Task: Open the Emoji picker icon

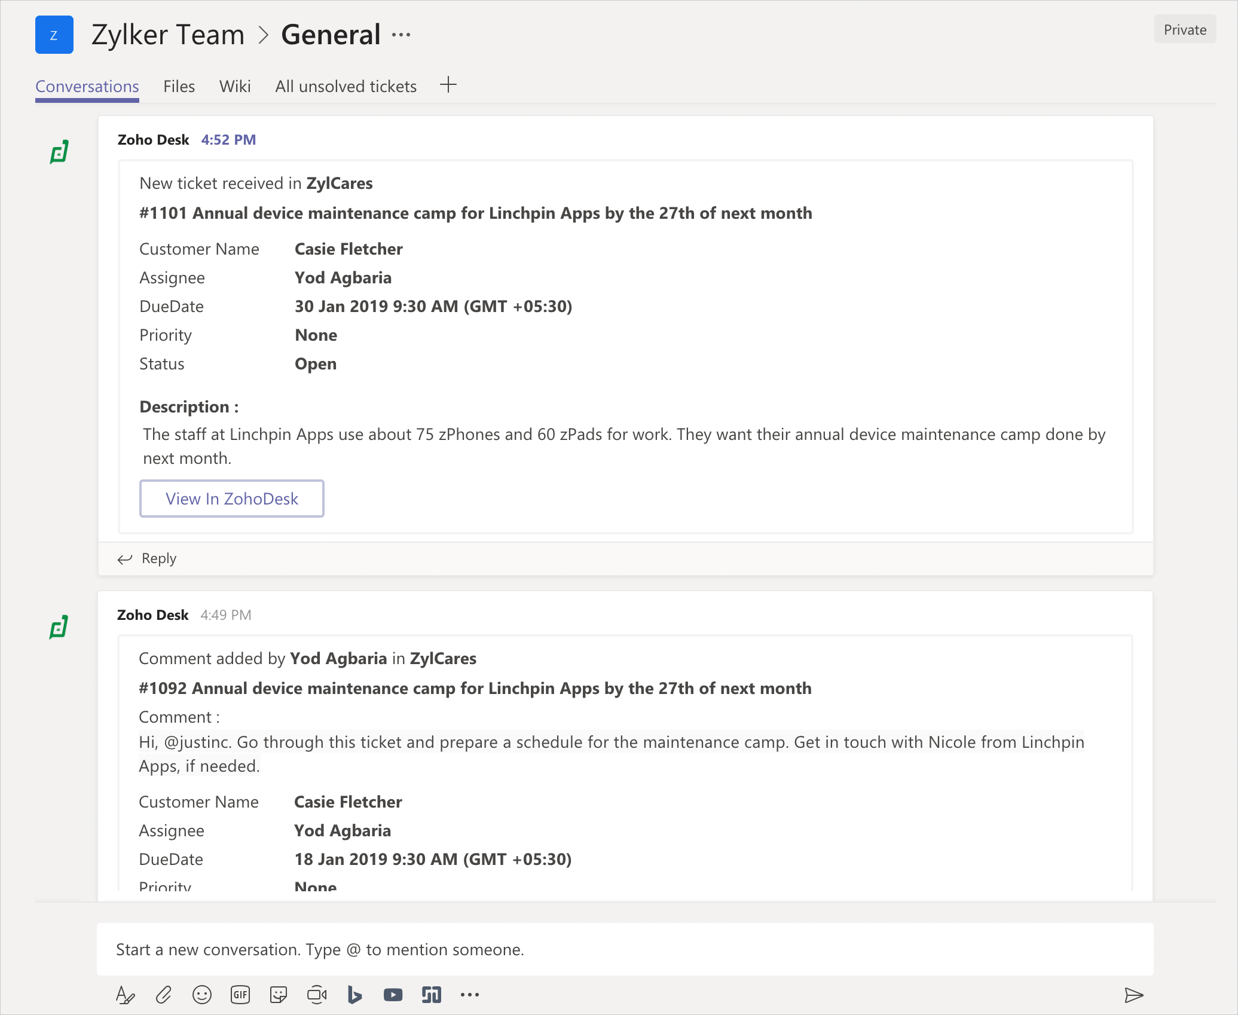Action: point(201,995)
